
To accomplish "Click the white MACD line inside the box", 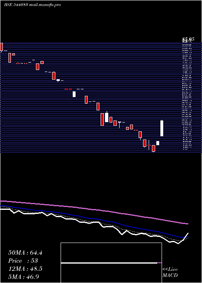I will 109,263.
